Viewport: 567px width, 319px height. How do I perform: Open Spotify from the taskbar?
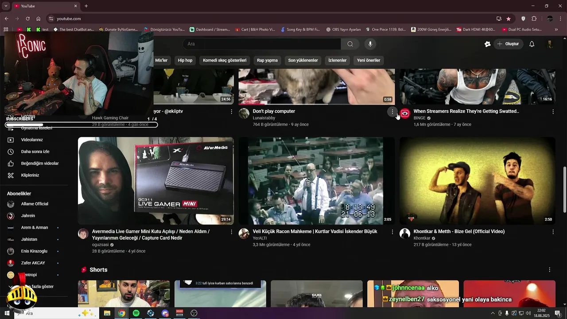coord(136,313)
